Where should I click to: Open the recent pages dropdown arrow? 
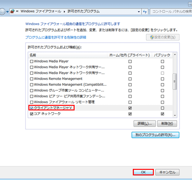[7, 12]
